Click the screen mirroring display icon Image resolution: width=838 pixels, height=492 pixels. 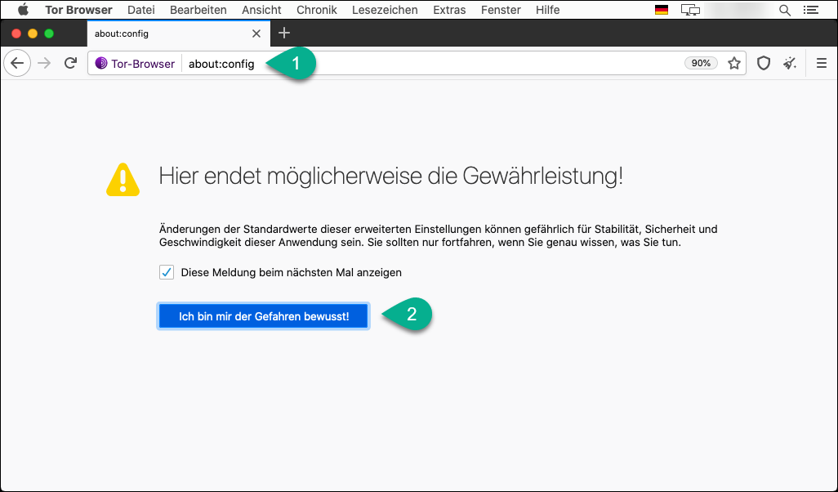click(690, 10)
